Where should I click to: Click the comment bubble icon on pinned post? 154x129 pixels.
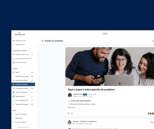coord(72,113)
